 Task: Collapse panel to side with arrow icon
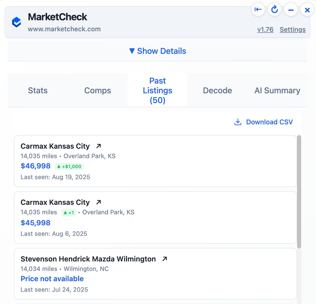click(x=258, y=10)
